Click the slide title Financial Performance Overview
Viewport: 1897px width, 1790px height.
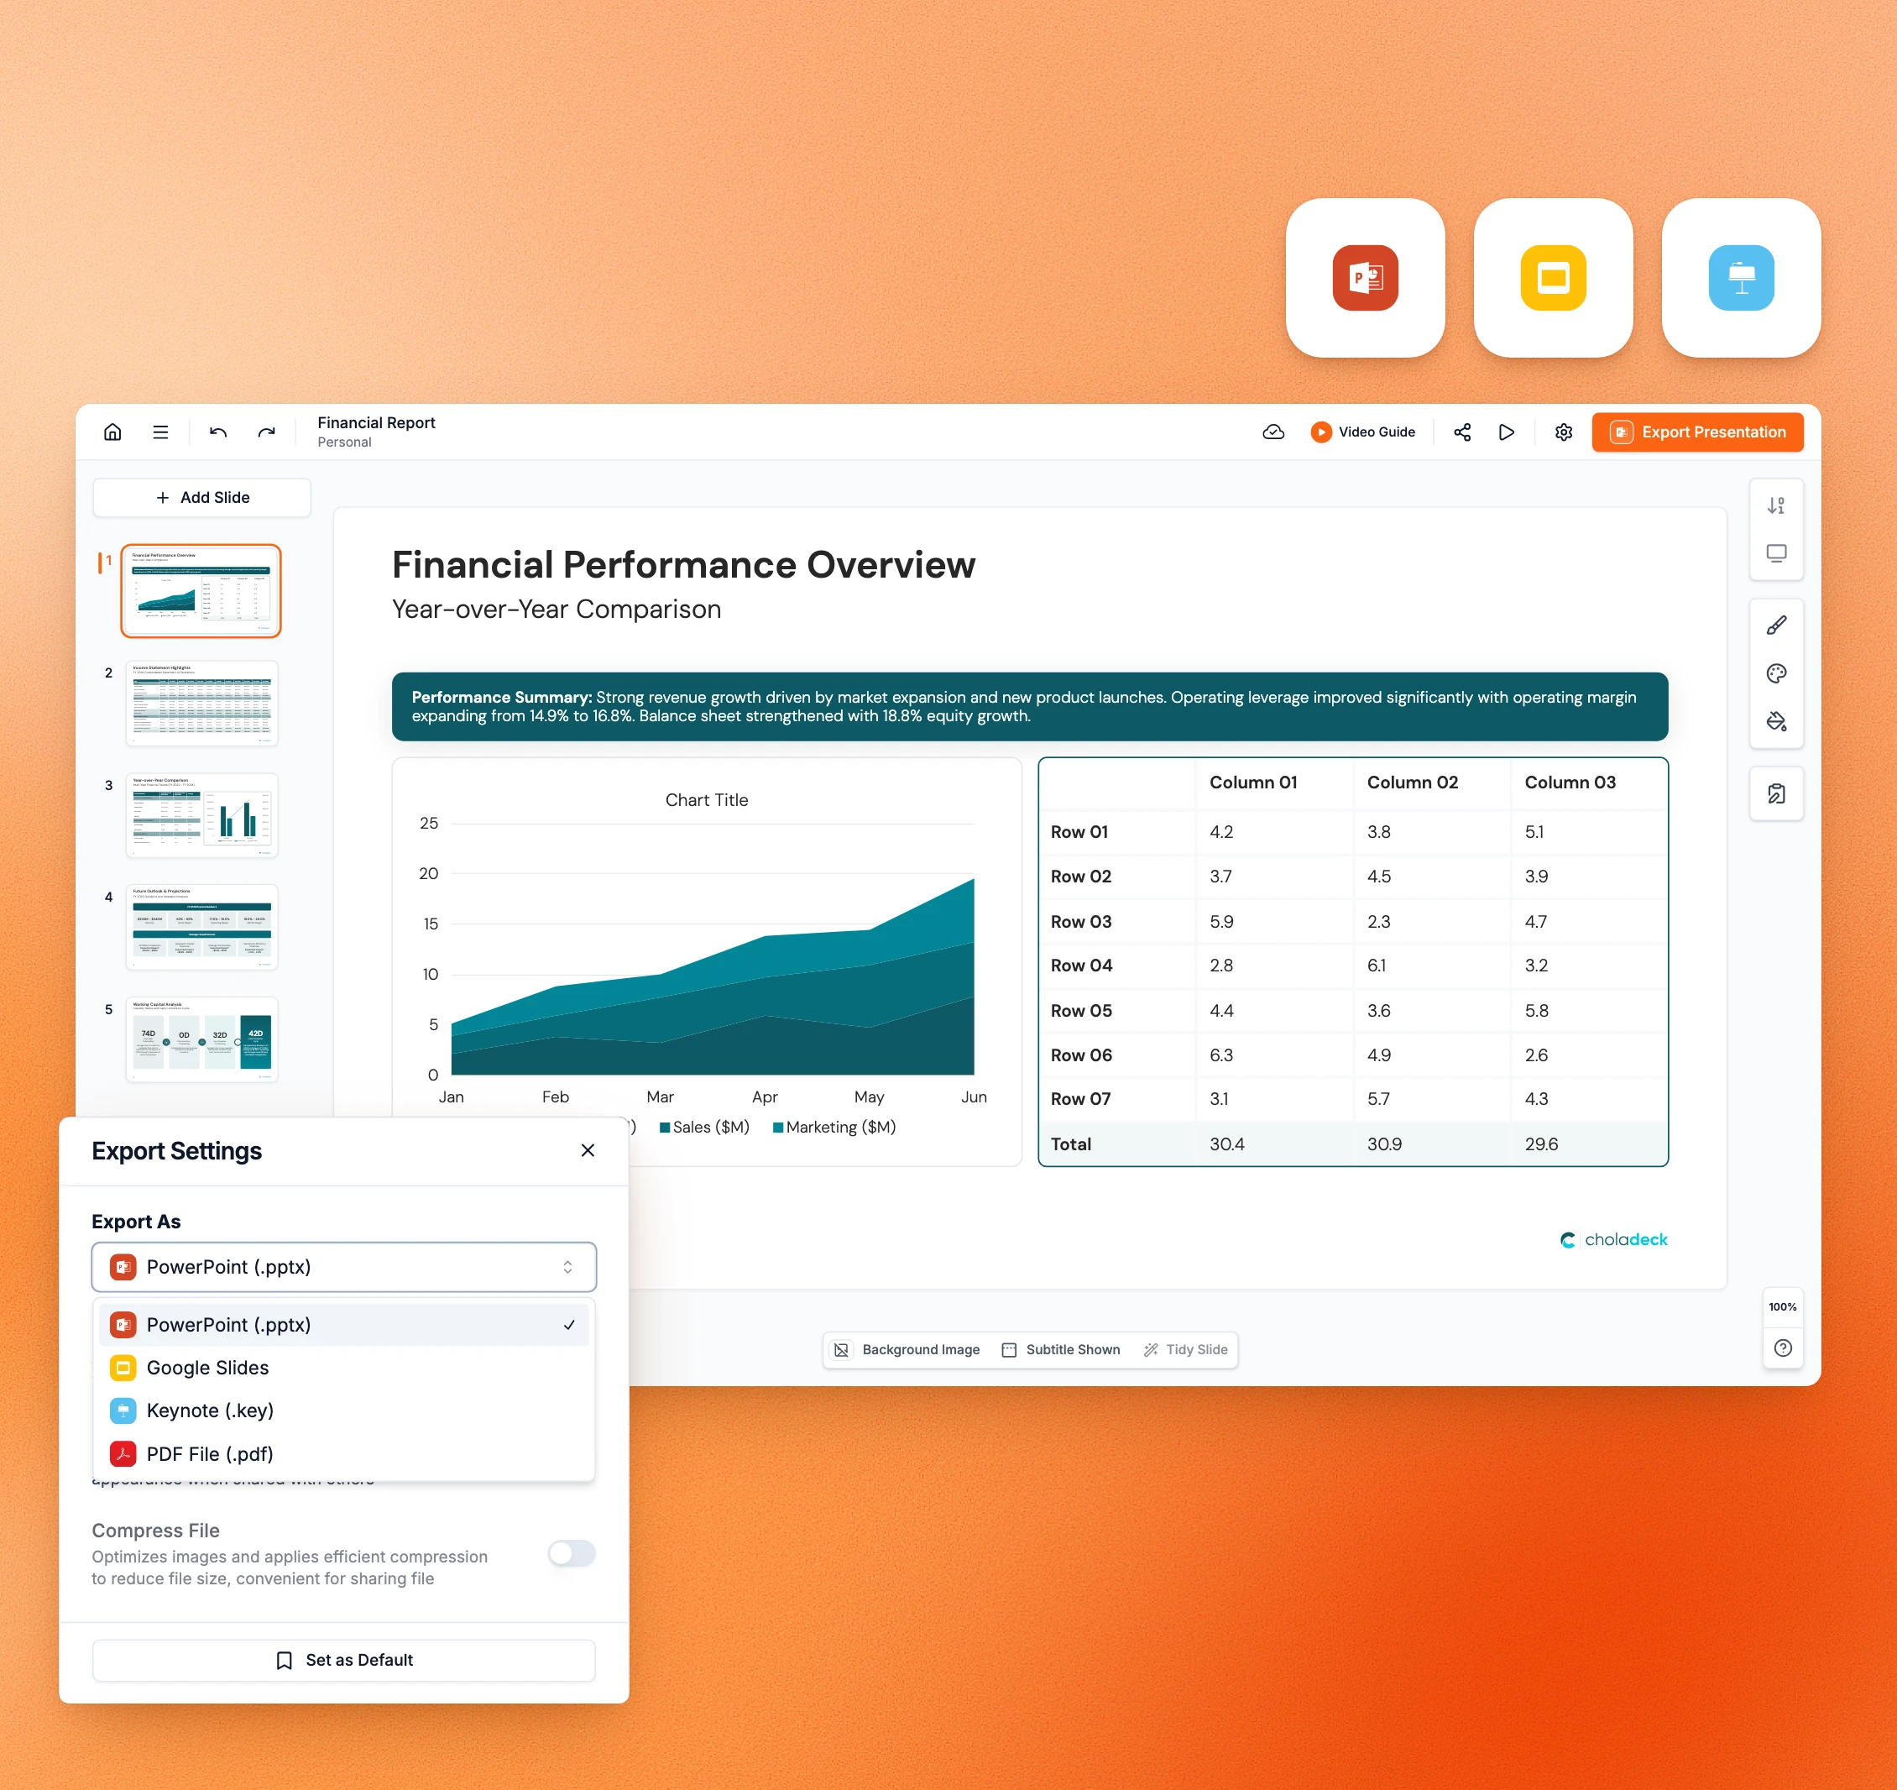(x=683, y=565)
